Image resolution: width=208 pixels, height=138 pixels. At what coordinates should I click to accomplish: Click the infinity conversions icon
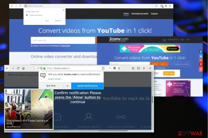point(121,117)
